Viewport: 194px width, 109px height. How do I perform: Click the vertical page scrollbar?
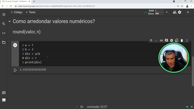(x=193, y=71)
